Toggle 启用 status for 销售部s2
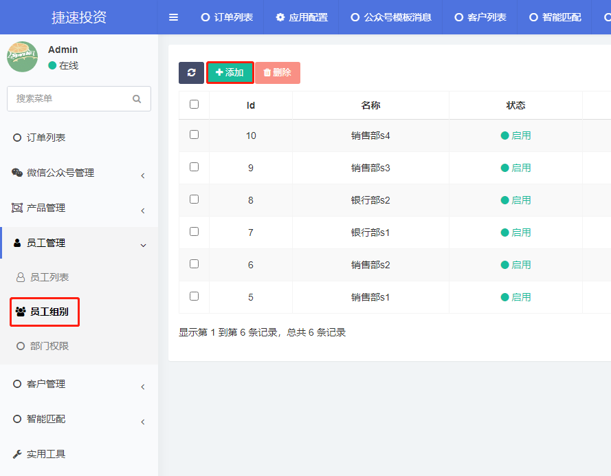611x476 pixels. click(x=515, y=265)
